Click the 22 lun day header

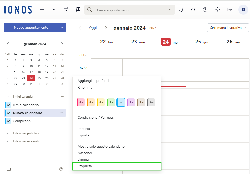point(106,42)
